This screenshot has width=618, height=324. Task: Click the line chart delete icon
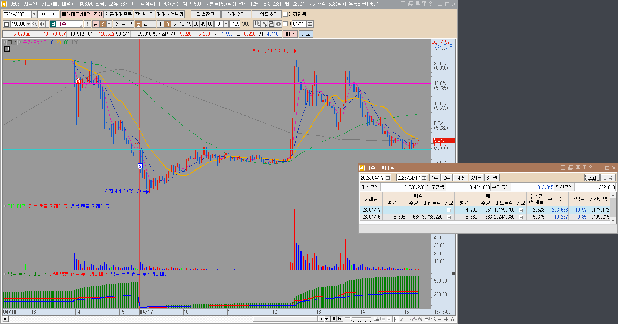point(264,24)
